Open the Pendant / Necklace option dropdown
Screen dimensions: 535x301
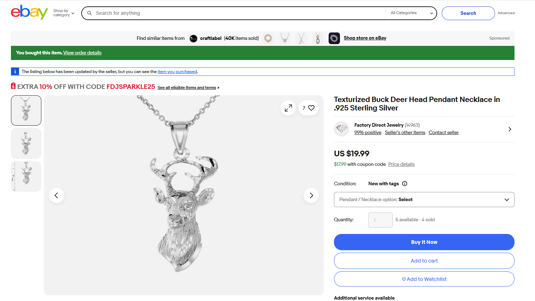pyautogui.click(x=424, y=200)
